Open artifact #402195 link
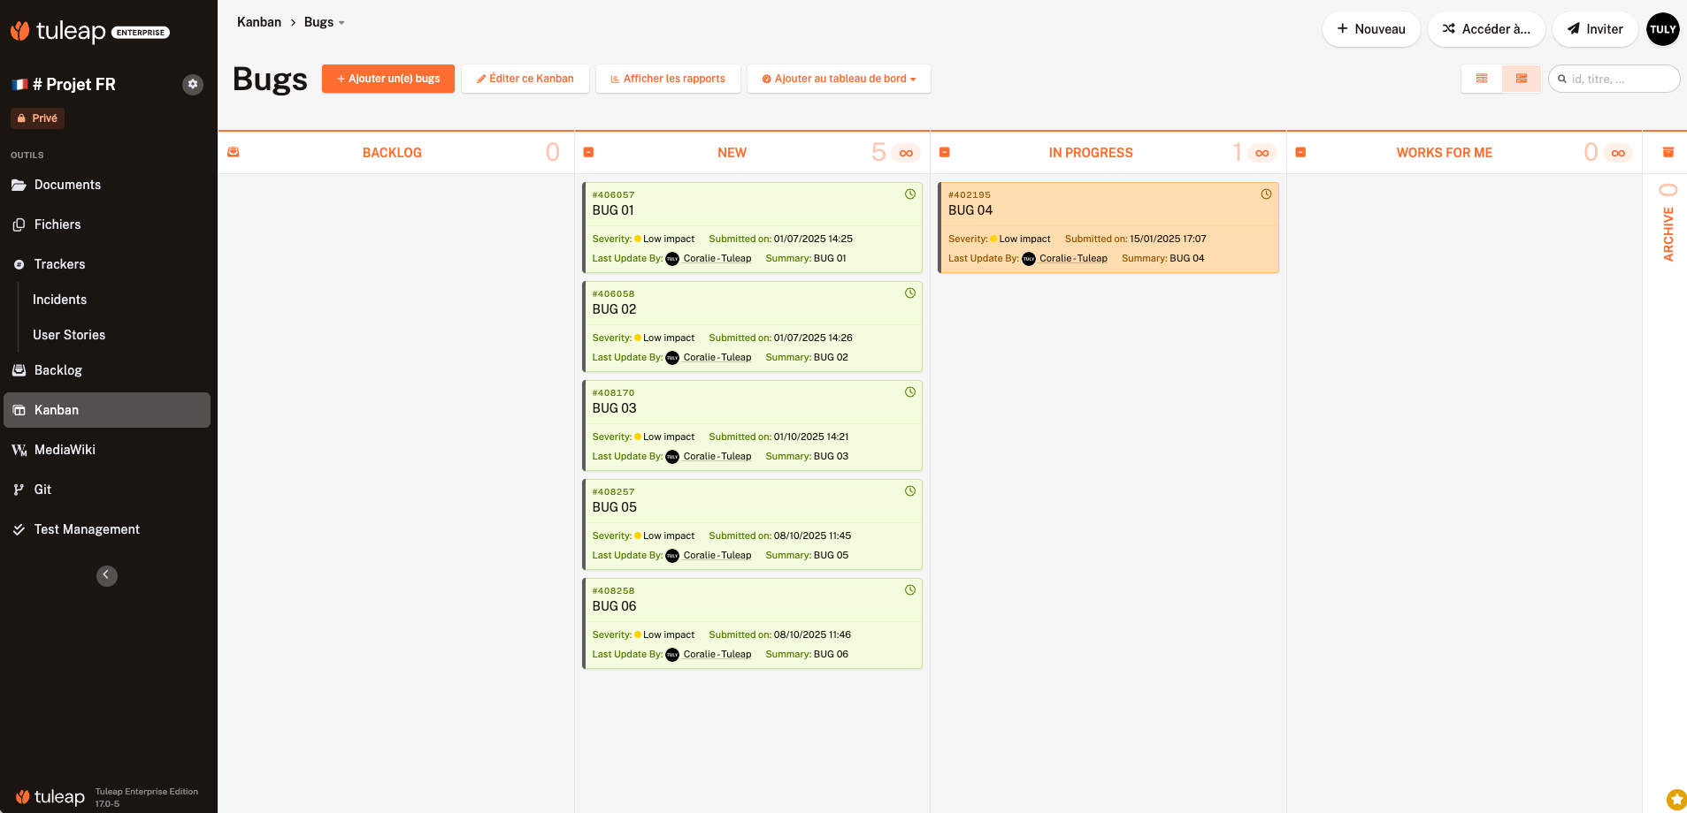Viewport: 1687px width, 813px height. 970,195
